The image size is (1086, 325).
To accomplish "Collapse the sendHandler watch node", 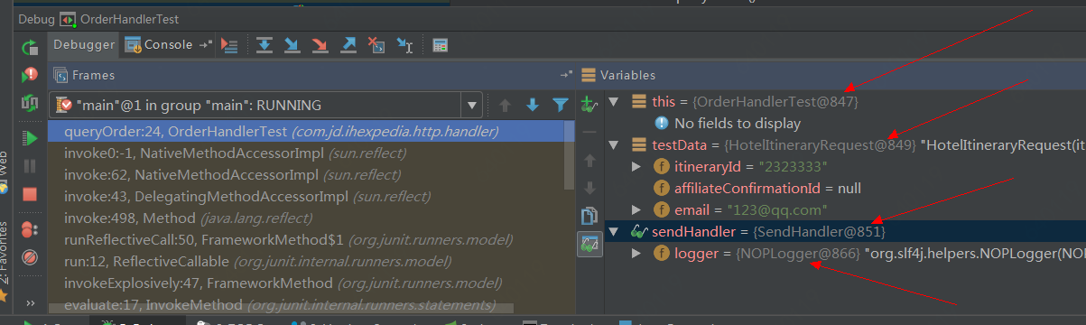I will pyautogui.click(x=615, y=232).
